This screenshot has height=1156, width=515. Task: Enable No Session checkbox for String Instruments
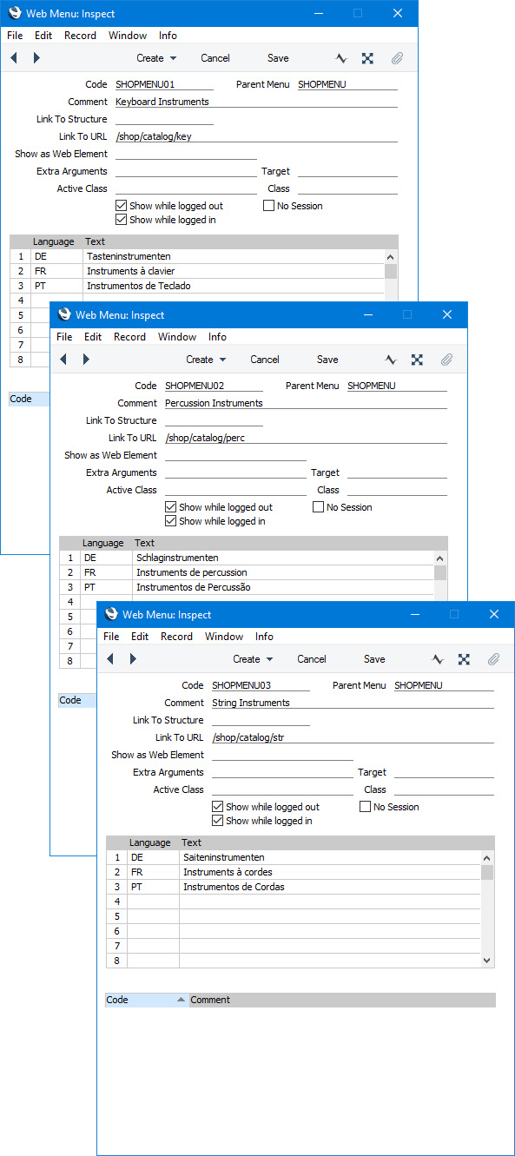coord(366,807)
